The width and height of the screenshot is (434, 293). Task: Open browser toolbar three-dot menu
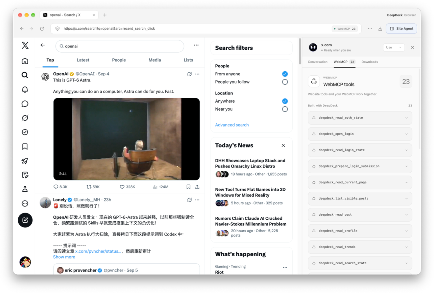pos(370,29)
